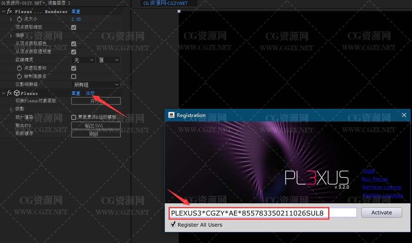Expand the 偏移 property group
This screenshot has width=412, height=243.
pyautogui.click(x=11, y=36)
